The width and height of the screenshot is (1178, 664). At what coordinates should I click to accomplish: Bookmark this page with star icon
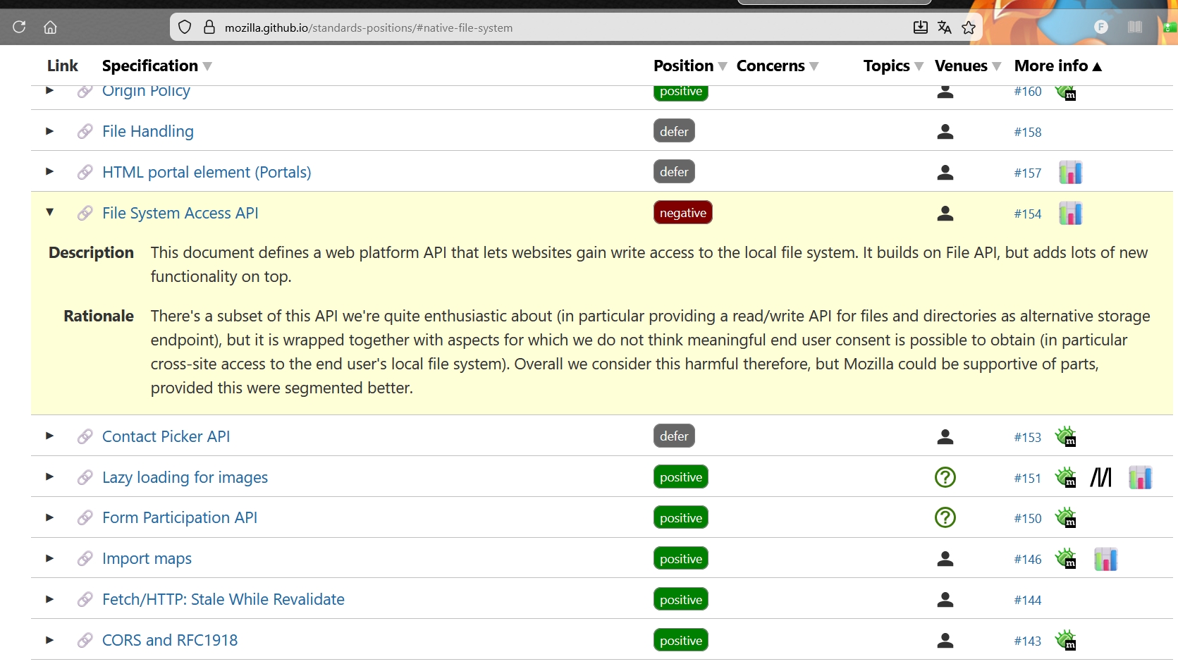pyautogui.click(x=968, y=27)
